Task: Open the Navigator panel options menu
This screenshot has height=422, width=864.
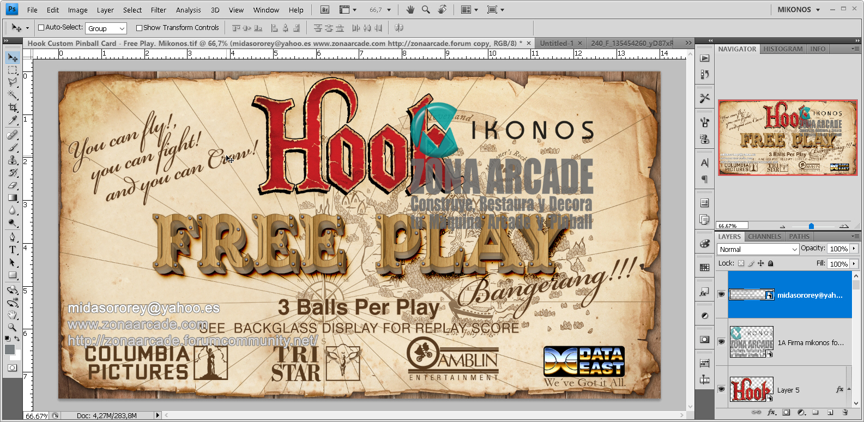Action: (854, 49)
